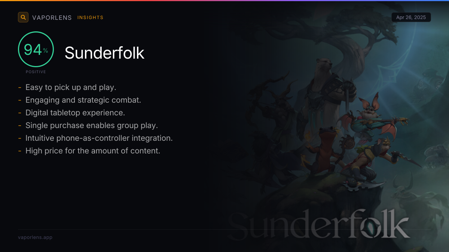449x252 pixels.
Task: Click "Digital tabletop experience" bullet
Action: [x=75, y=113]
